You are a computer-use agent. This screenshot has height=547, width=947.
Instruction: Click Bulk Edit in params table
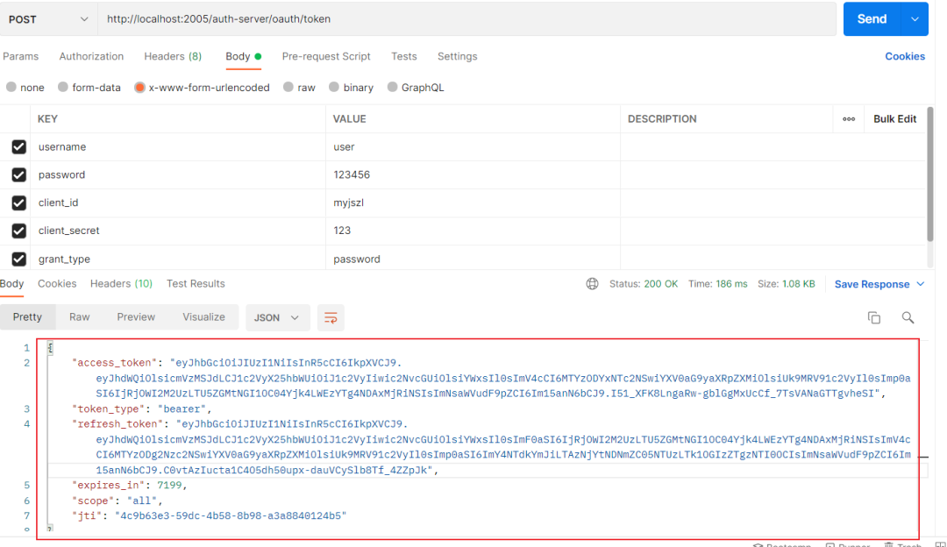click(894, 119)
